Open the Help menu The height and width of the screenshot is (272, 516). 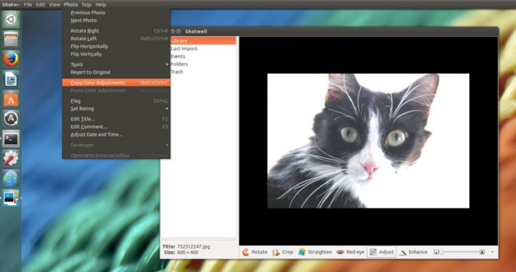pos(100,5)
